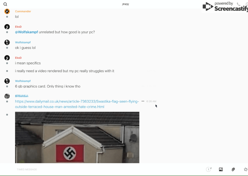Open the three-dot menu on BritishSun's message
248x176 pixels.
[x=143, y=101]
